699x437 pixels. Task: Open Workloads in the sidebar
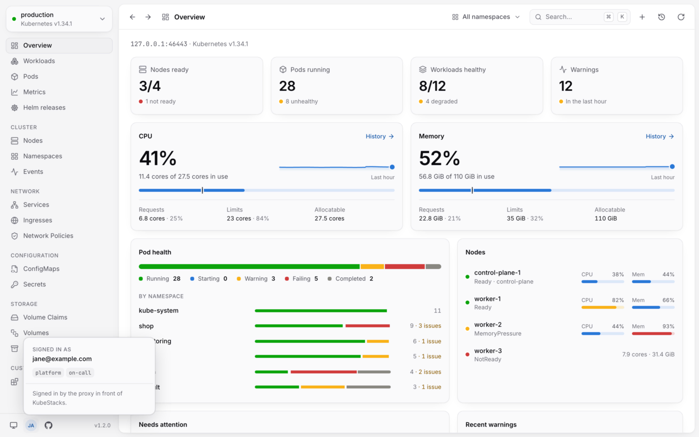click(59, 61)
